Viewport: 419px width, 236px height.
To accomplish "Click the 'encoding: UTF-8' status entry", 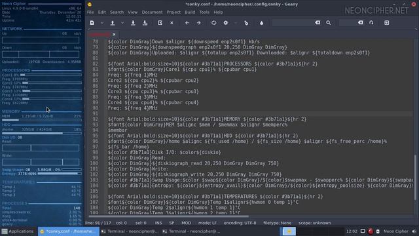I will (240, 223).
